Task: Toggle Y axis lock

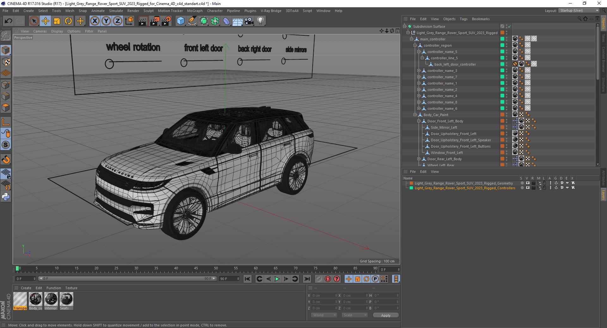Action: click(x=106, y=21)
